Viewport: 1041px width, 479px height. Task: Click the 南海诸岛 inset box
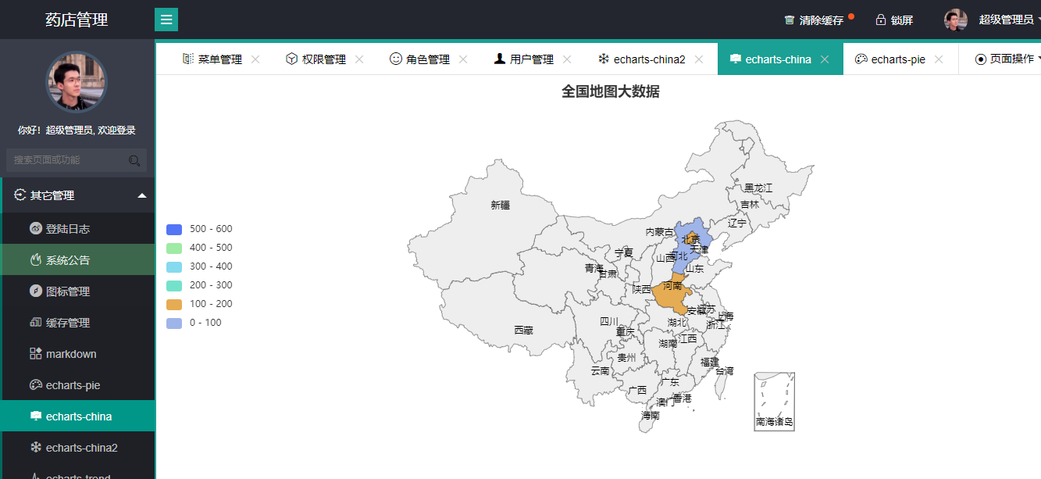tap(774, 401)
